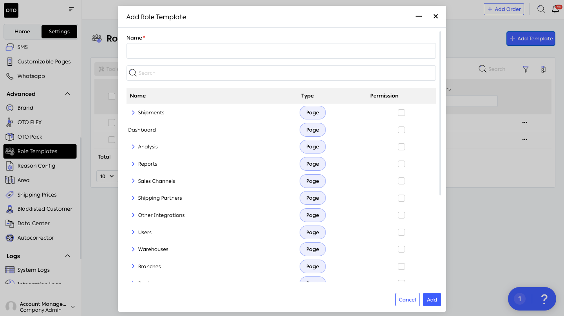
Task: Switch to the Home tab
Action: [x=22, y=32]
